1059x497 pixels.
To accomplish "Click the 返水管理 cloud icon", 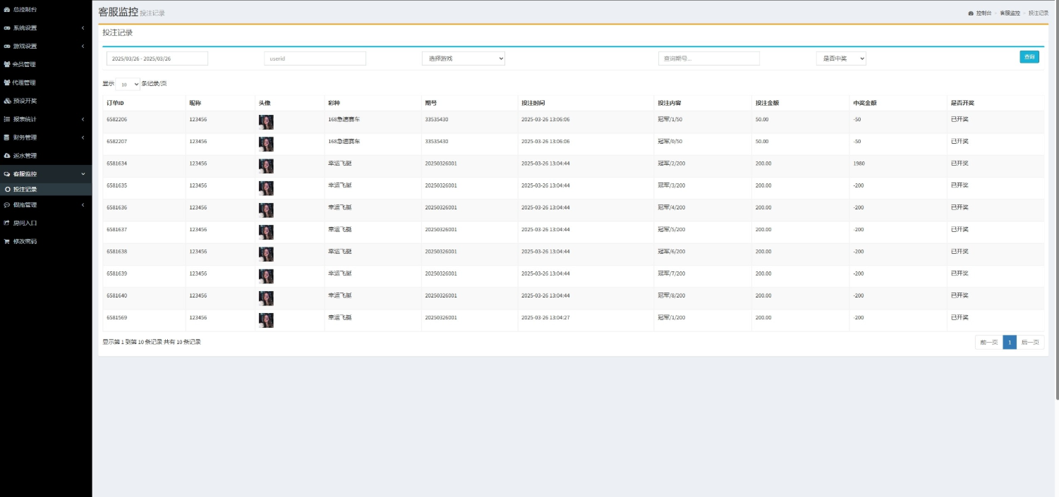I will coord(7,156).
